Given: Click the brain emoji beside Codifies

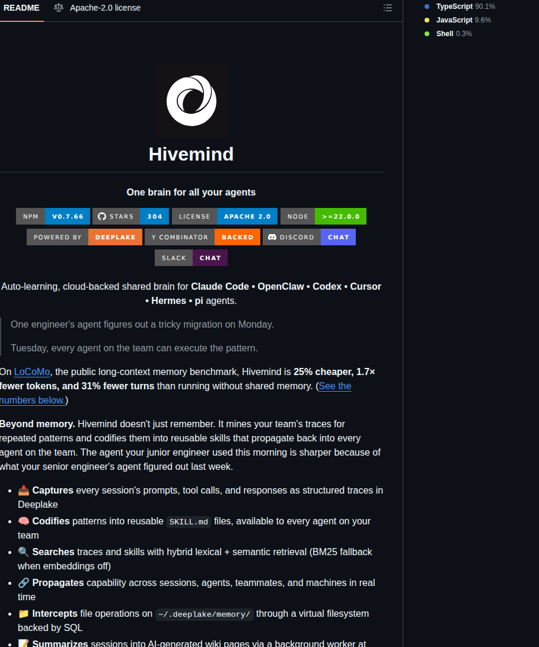Looking at the screenshot, I should [x=24, y=521].
